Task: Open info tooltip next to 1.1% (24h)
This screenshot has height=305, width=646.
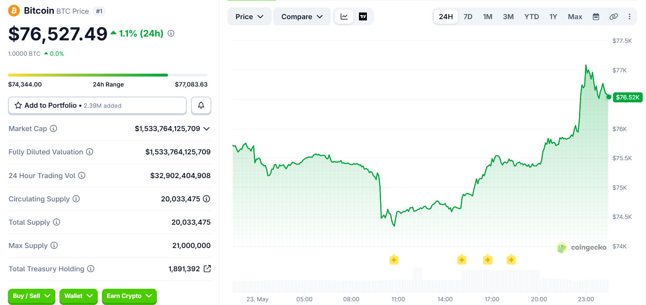Action: coord(171,33)
